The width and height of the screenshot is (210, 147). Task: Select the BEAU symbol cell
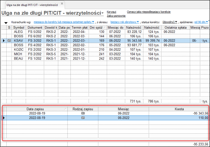point(18,58)
